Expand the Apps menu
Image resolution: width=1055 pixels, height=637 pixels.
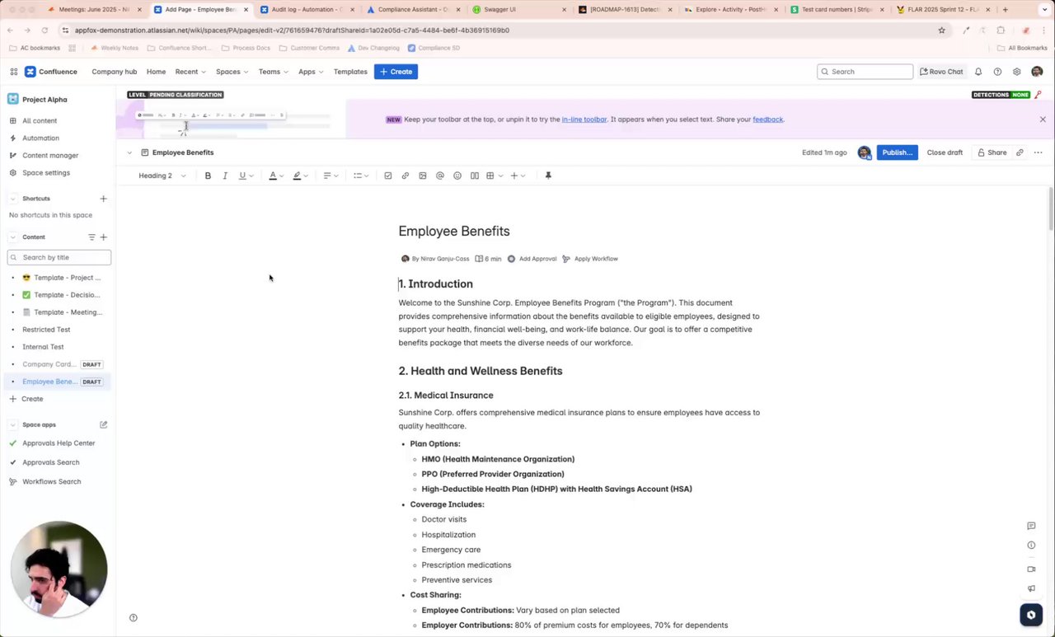click(311, 72)
